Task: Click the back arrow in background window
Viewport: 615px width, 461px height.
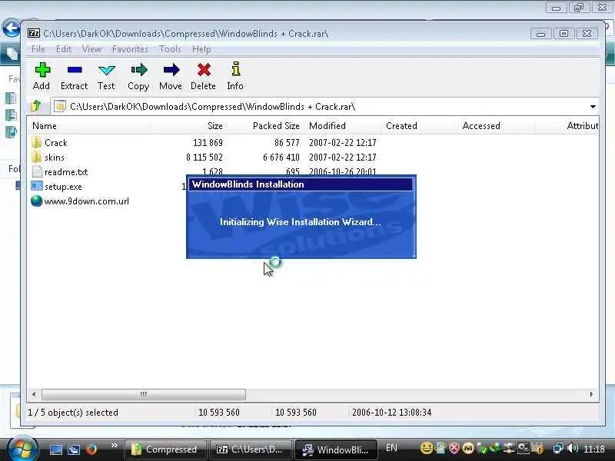Action: pos(11,28)
